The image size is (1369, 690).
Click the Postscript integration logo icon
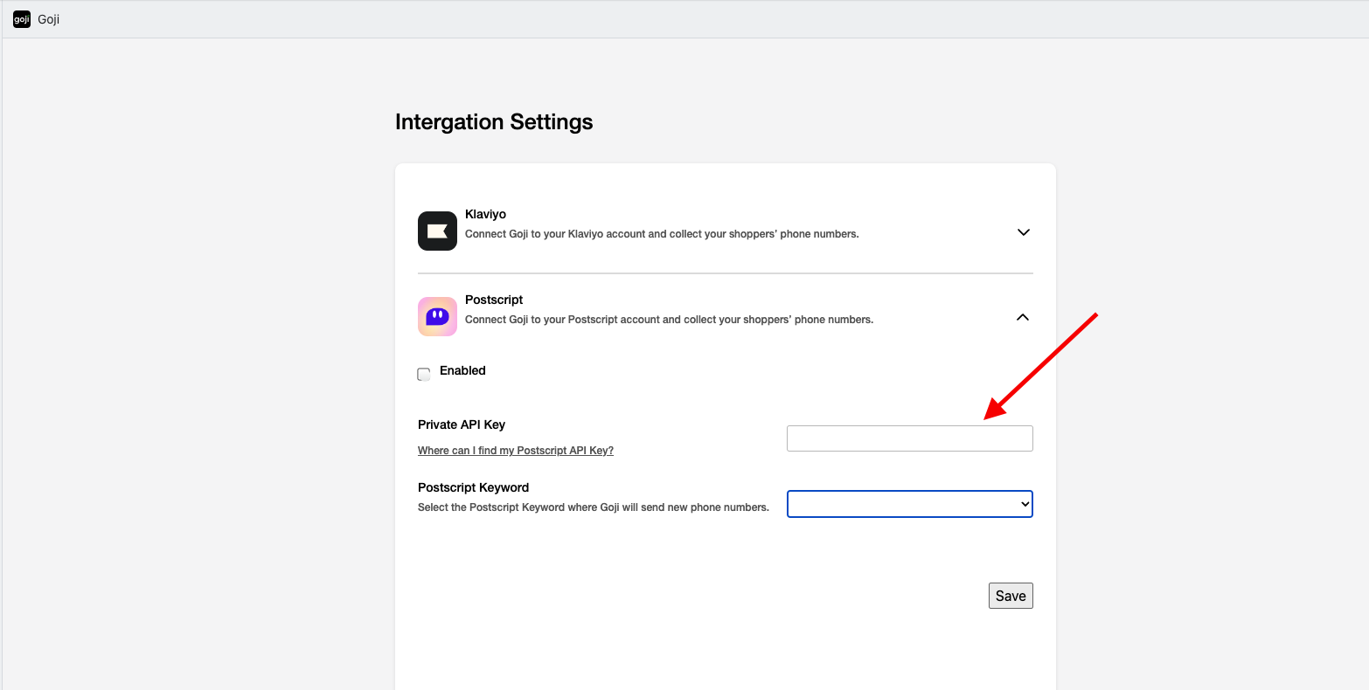pyautogui.click(x=437, y=316)
